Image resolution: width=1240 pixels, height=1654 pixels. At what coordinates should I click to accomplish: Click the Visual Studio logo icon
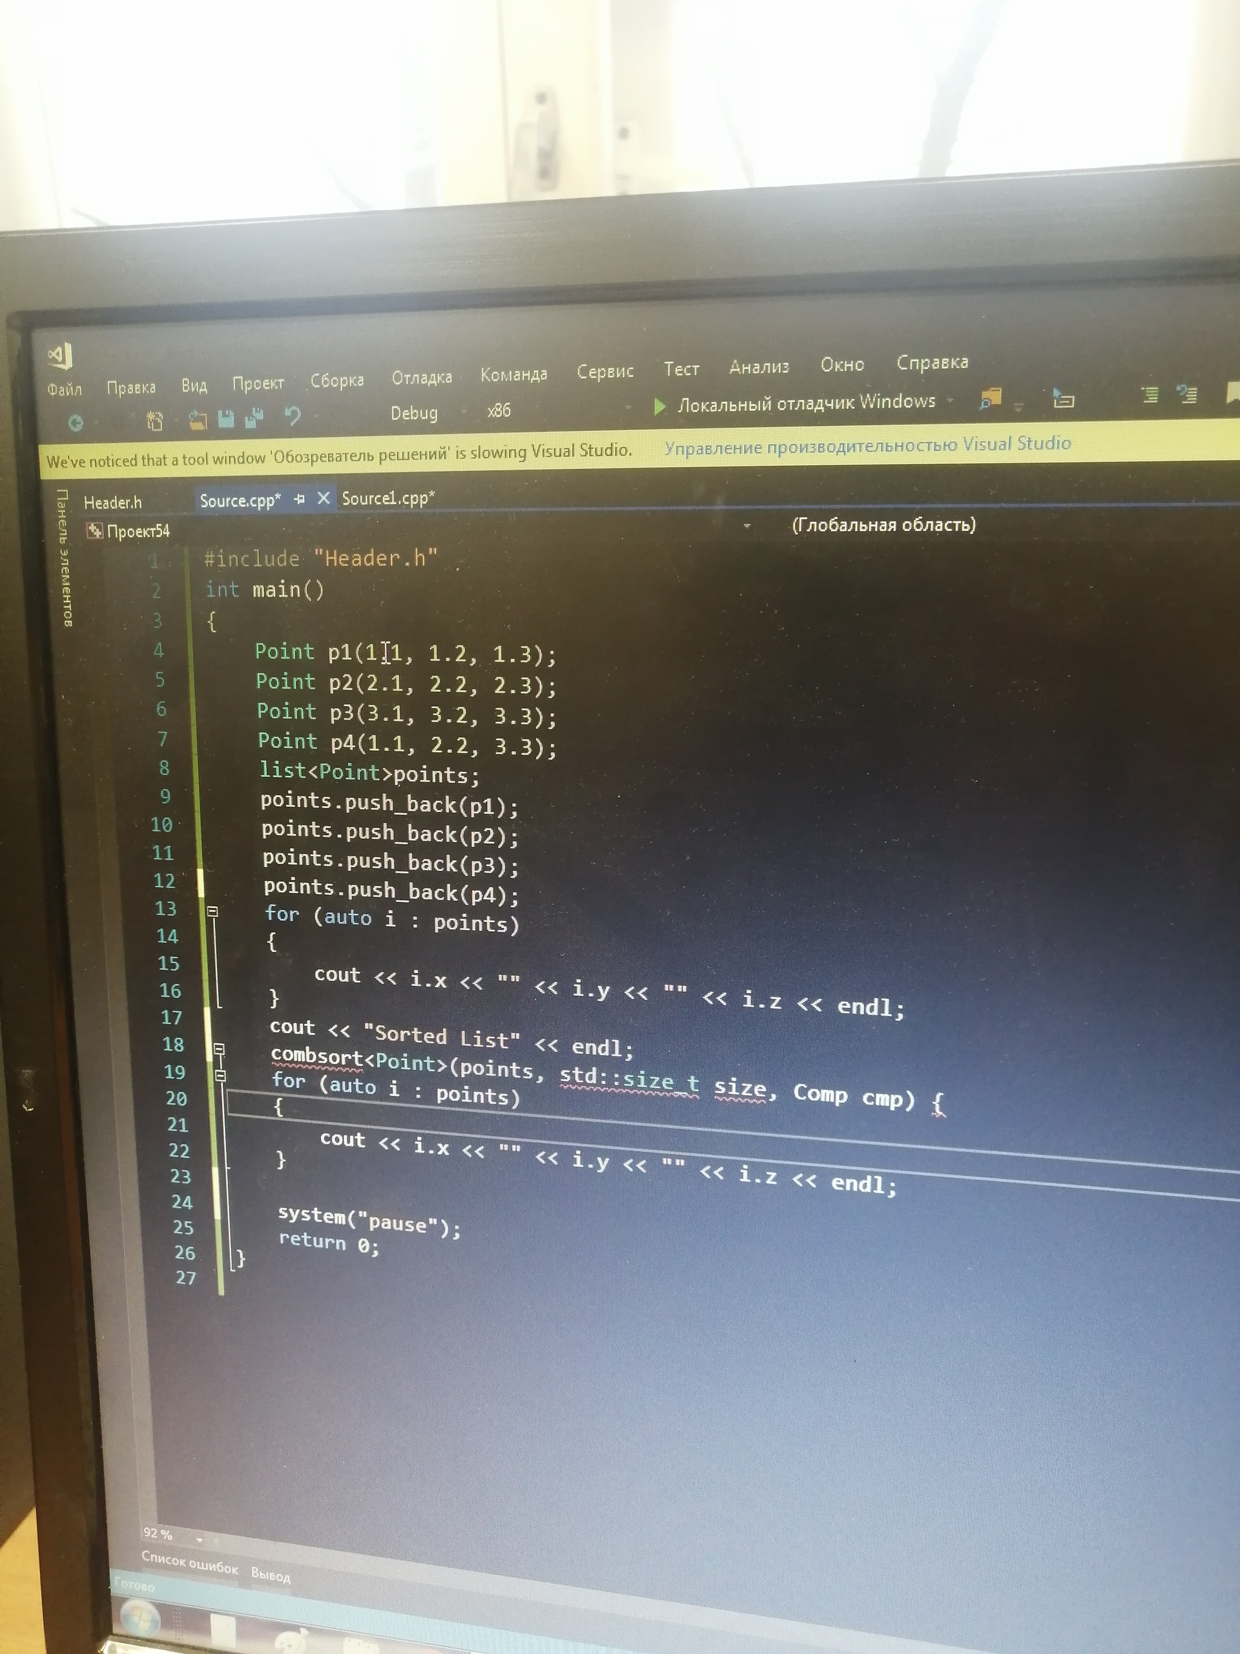(61, 357)
